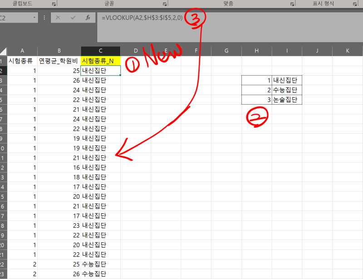Click the 연평균_학원비 header cell

(59, 61)
